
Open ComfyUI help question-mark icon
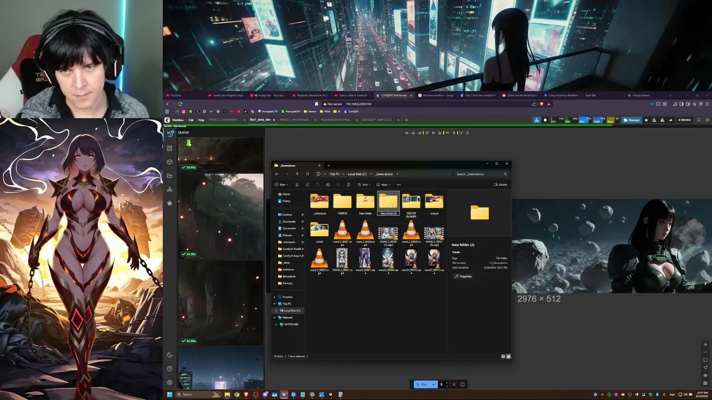click(170, 369)
